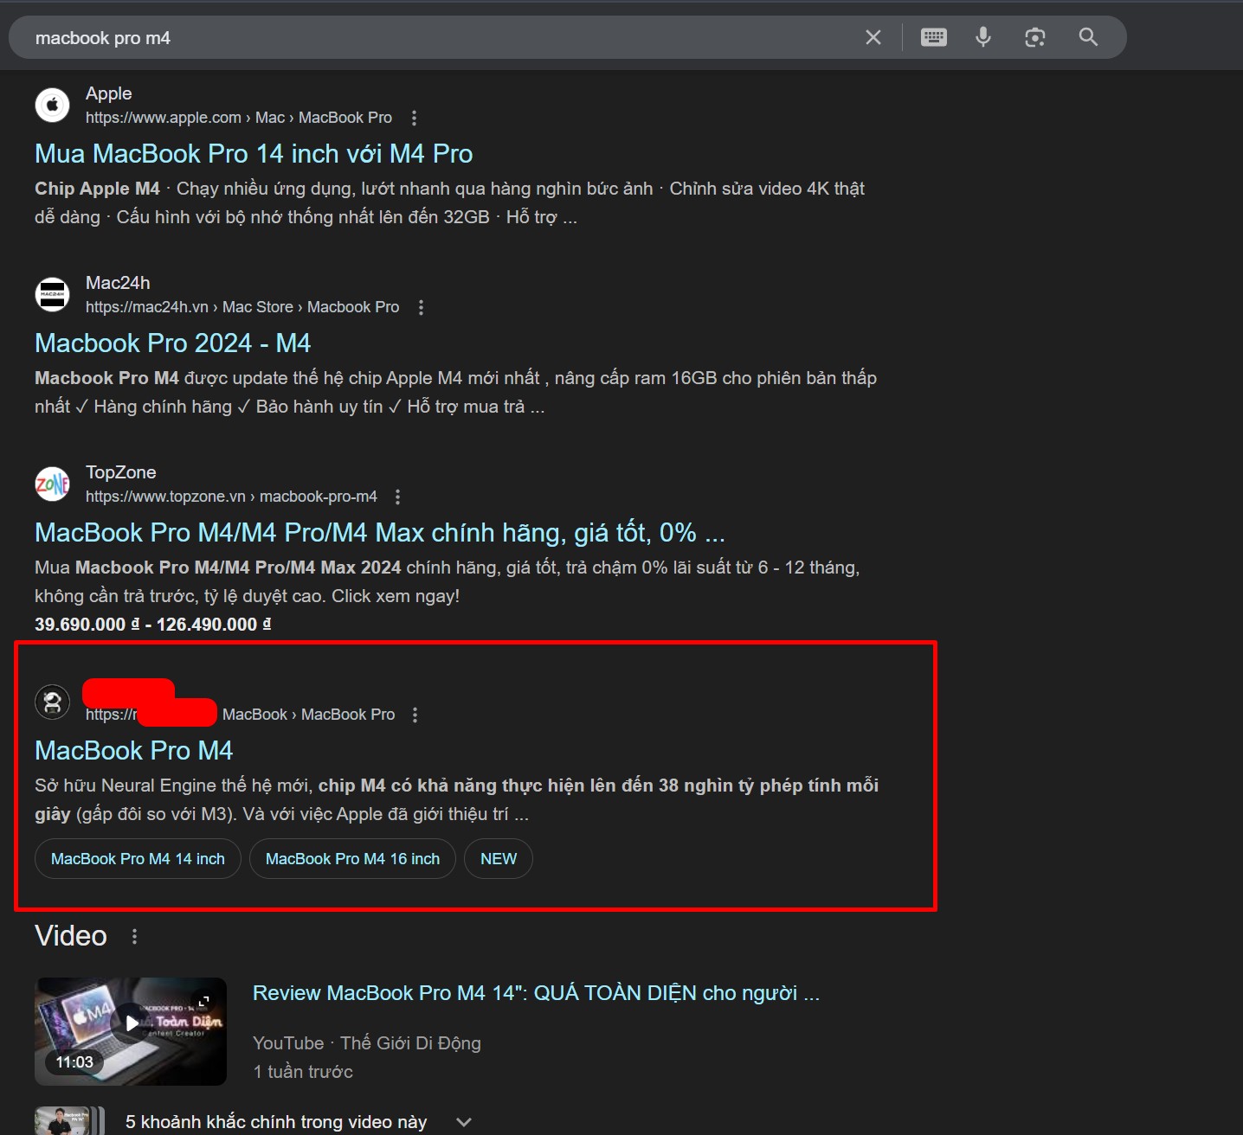The image size is (1243, 1135).
Task: Open more options for Video section
Action: (134, 937)
